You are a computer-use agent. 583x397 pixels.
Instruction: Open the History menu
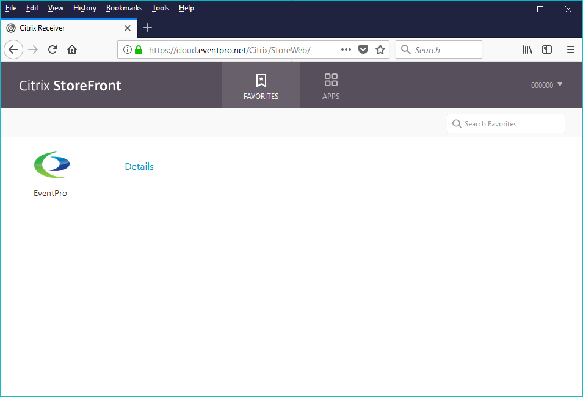85,8
